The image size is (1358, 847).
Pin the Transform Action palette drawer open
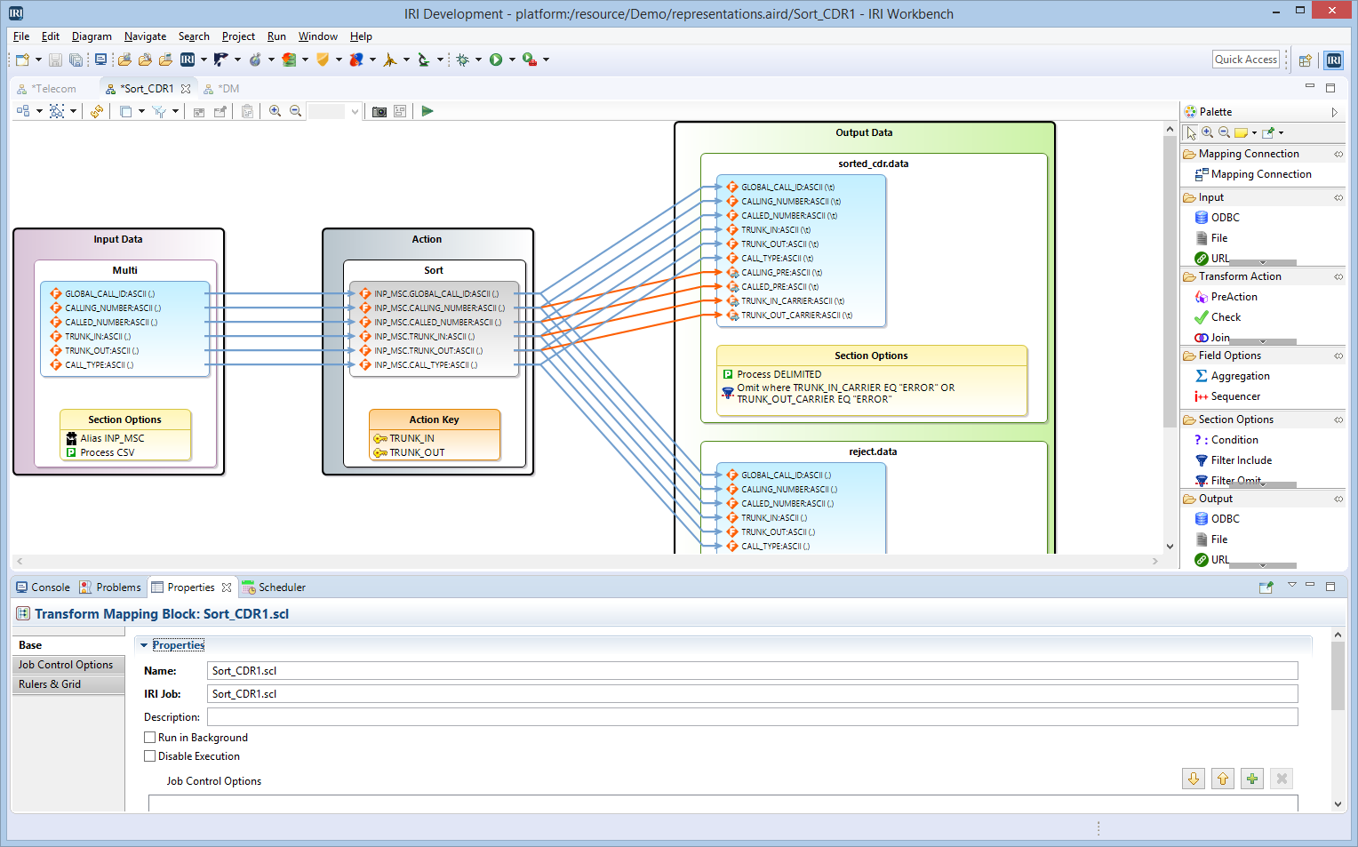click(1338, 276)
